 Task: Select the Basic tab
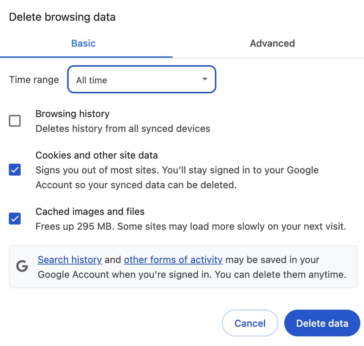pos(83,43)
